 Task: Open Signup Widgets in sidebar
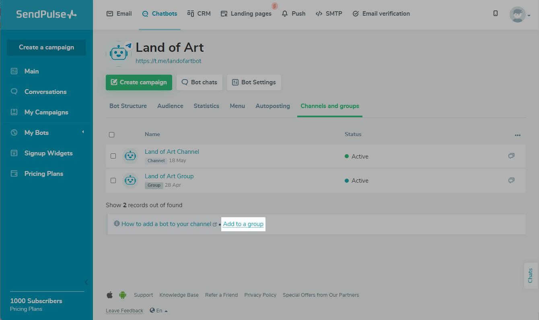[x=48, y=153]
